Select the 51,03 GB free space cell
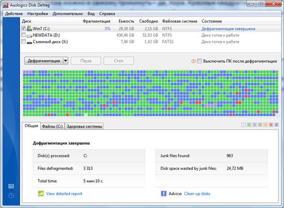The image size is (284, 208). pyautogui.click(x=150, y=35)
